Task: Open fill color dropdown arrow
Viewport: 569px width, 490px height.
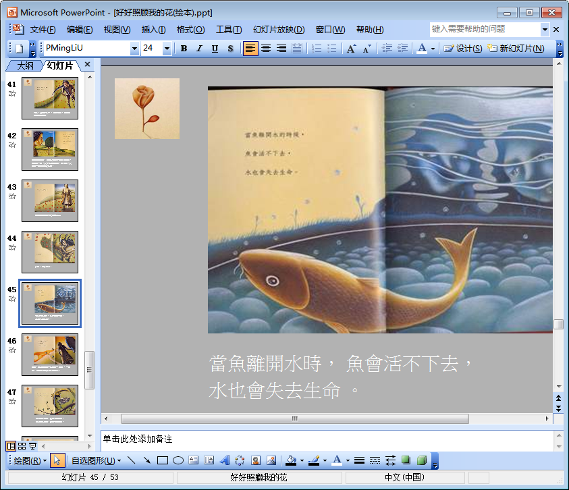Action: click(302, 460)
